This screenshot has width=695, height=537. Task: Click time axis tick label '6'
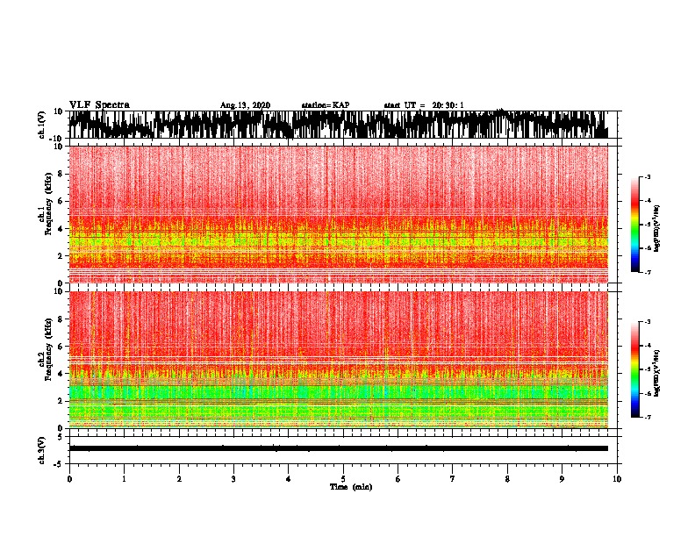click(x=398, y=479)
